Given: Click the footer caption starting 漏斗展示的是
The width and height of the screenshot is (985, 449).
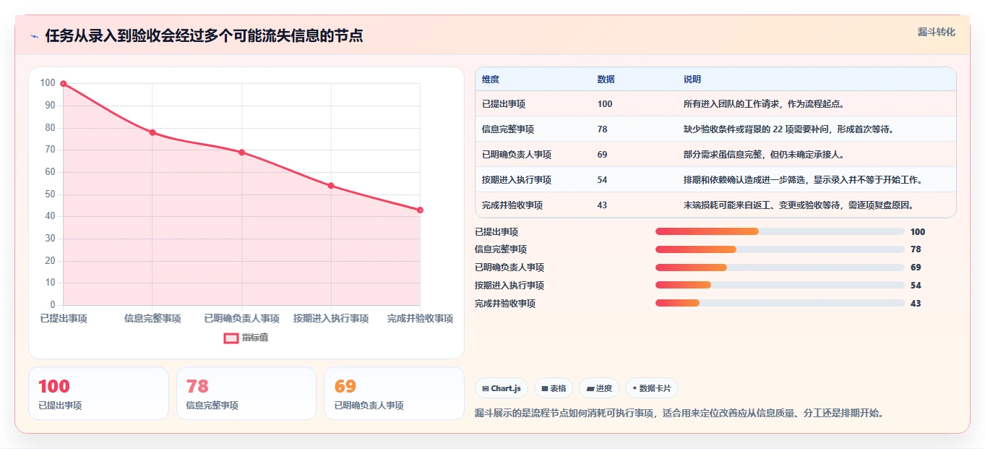Looking at the screenshot, I should (679, 414).
